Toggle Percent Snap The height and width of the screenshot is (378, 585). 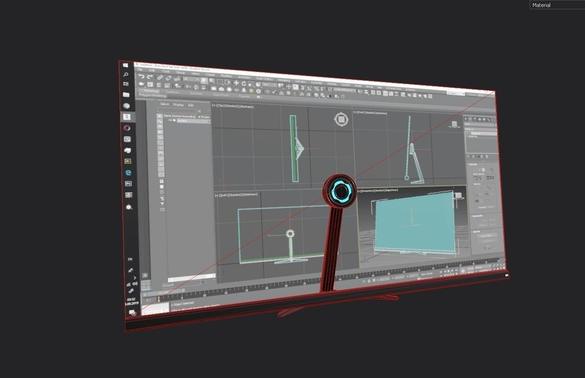316,88
